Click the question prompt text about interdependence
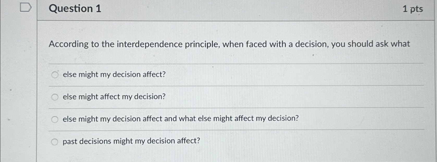The width and height of the screenshot is (437, 162). (229, 44)
